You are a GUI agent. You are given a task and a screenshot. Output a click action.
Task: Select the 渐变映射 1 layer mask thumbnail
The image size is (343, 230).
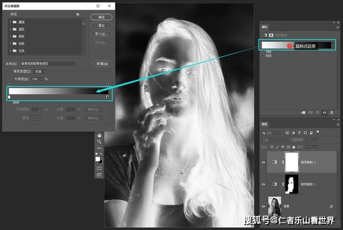point(292,184)
